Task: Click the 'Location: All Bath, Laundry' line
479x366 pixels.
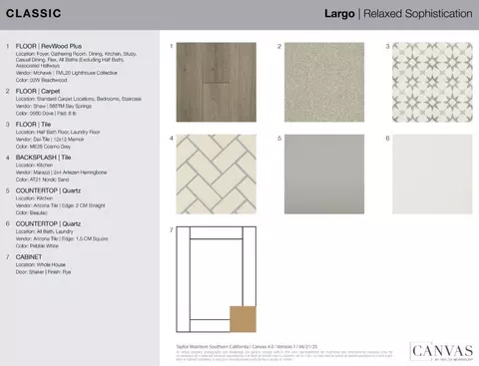Action: coord(44,231)
